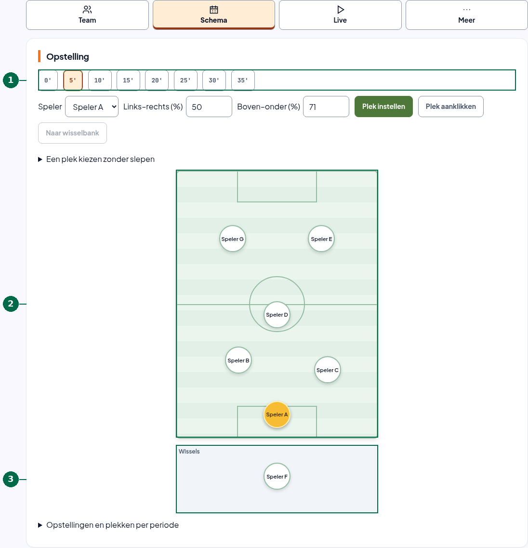The height and width of the screenshot is (548, 528).
Task: Go to the Live tab
Action: 340,15
